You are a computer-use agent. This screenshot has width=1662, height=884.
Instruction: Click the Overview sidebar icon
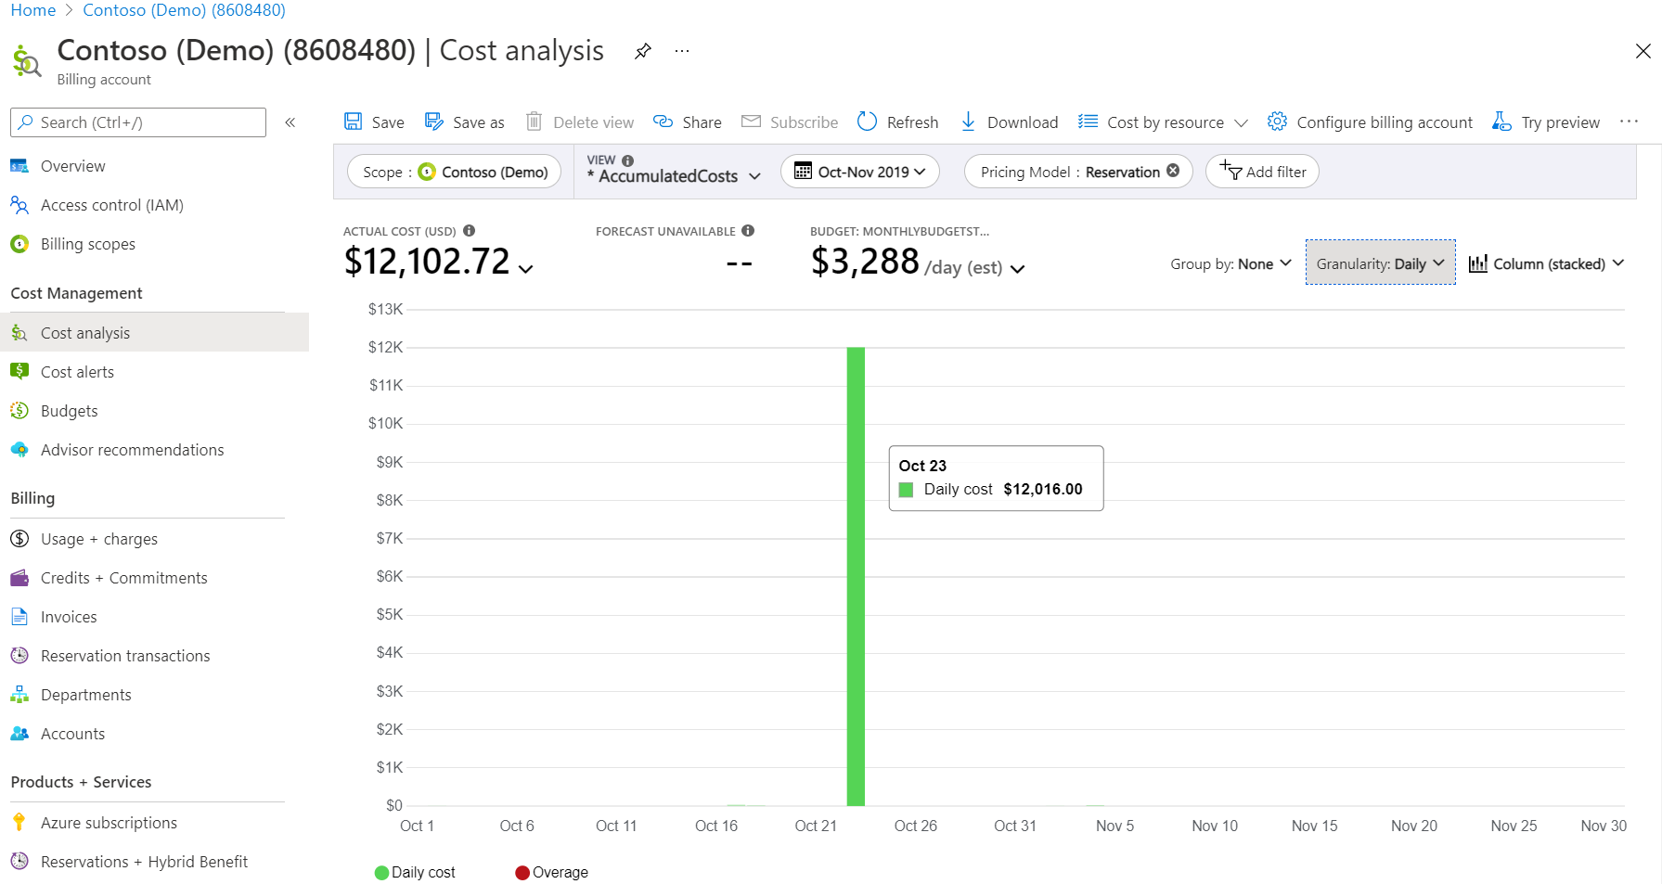[x=19, y=166]
